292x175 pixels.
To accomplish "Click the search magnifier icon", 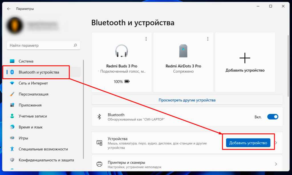I will [x=75, y=45].
